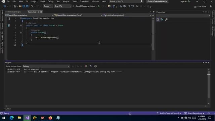
Task: Click the Output panel vertical scrollbar
Action: tap(209, 86)
